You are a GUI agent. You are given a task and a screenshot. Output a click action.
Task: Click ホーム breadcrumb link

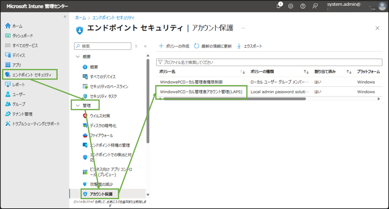pyautogui.click(x=80, y=18)
